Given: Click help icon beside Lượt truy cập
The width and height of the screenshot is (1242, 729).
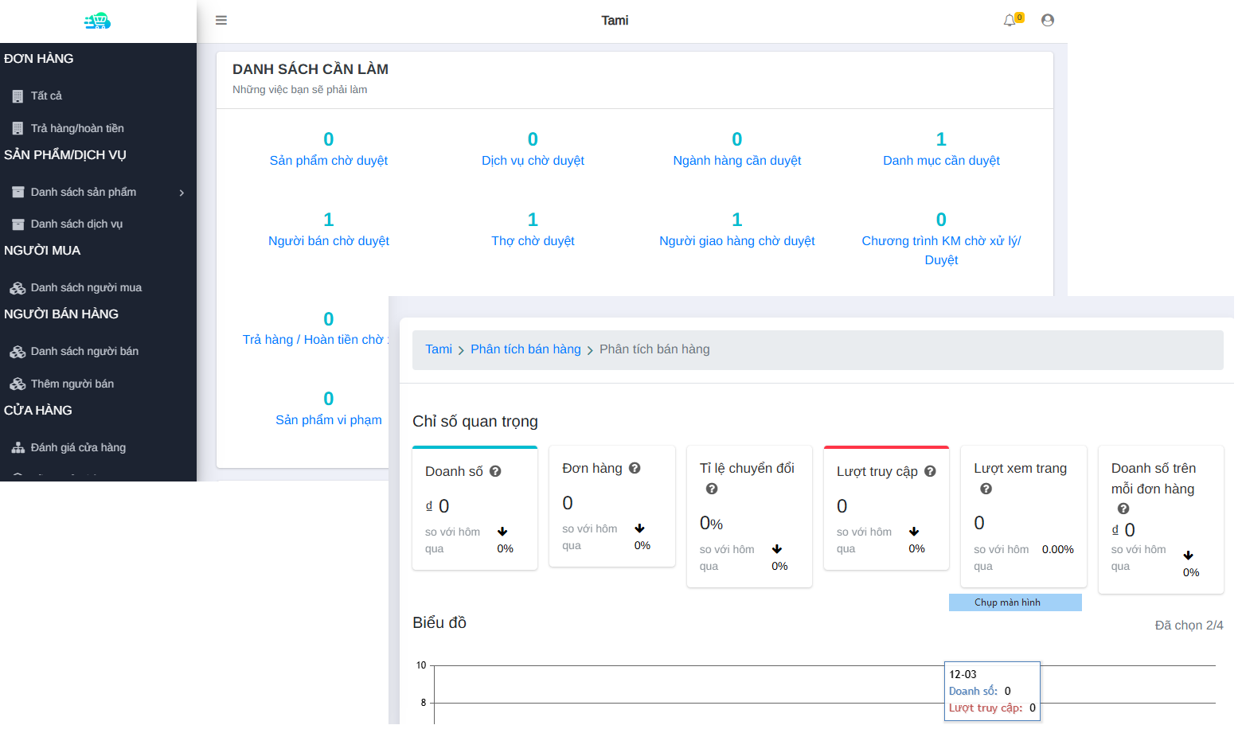Looking at the screenshot, I should click(x=930, y=472).
